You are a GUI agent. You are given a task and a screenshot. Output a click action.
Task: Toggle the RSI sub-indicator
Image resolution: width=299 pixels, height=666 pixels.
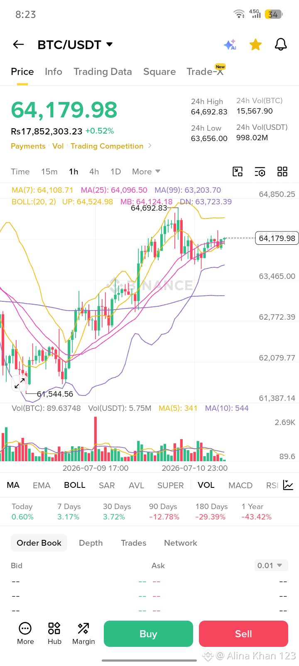272,485
